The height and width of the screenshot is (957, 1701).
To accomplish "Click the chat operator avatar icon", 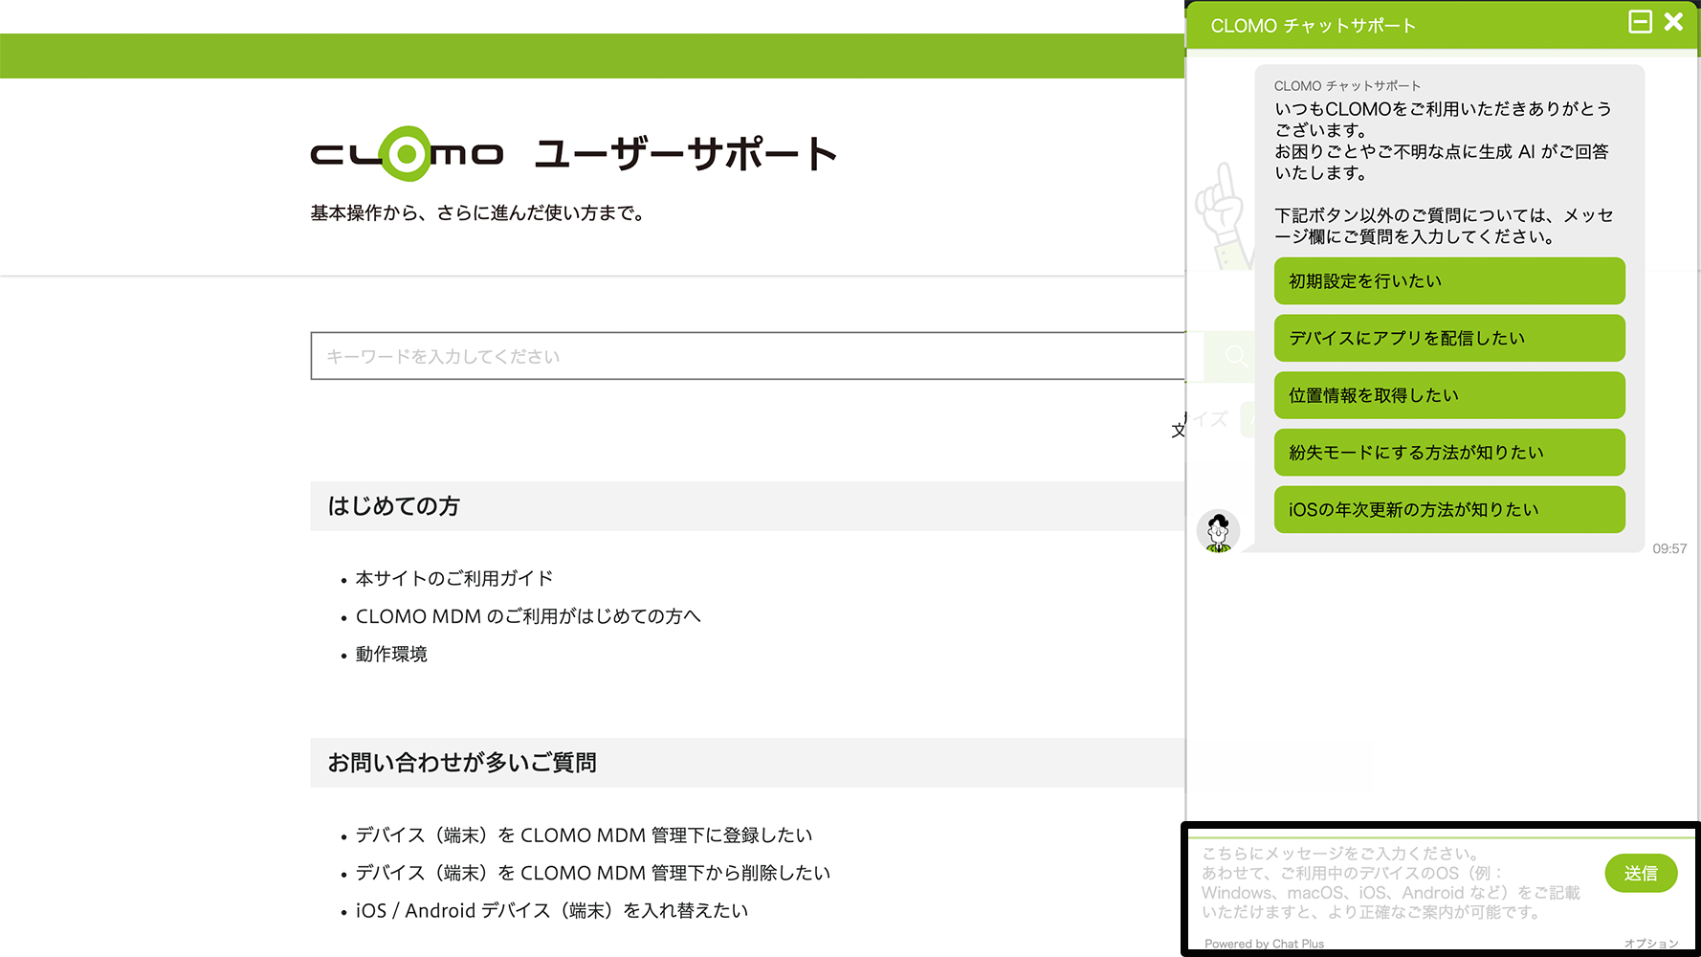I will (x=1218, y=531).
